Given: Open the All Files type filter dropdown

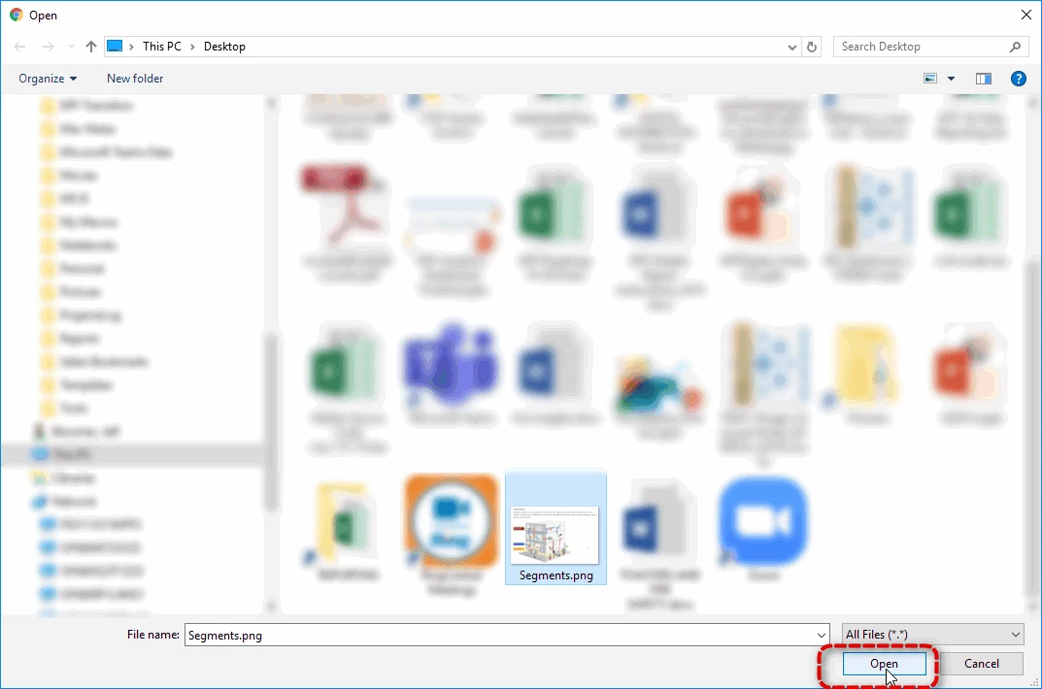Looking at the screenshot, I should coord(933,635).
